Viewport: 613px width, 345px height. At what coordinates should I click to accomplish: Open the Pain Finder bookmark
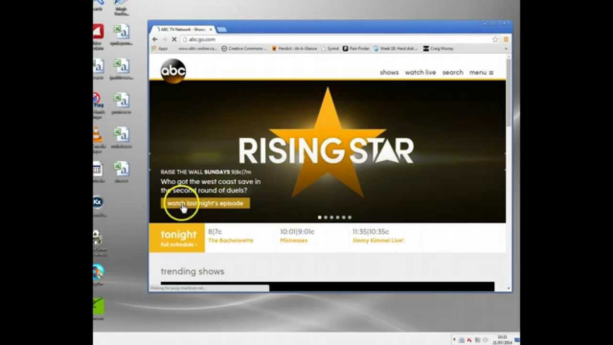[356, 48]
